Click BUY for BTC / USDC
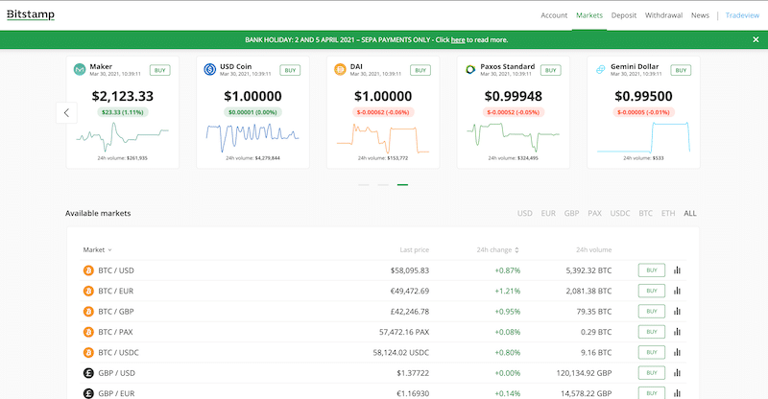The width and height of the screenshot is (768, 399). click(x=652, y=353)
